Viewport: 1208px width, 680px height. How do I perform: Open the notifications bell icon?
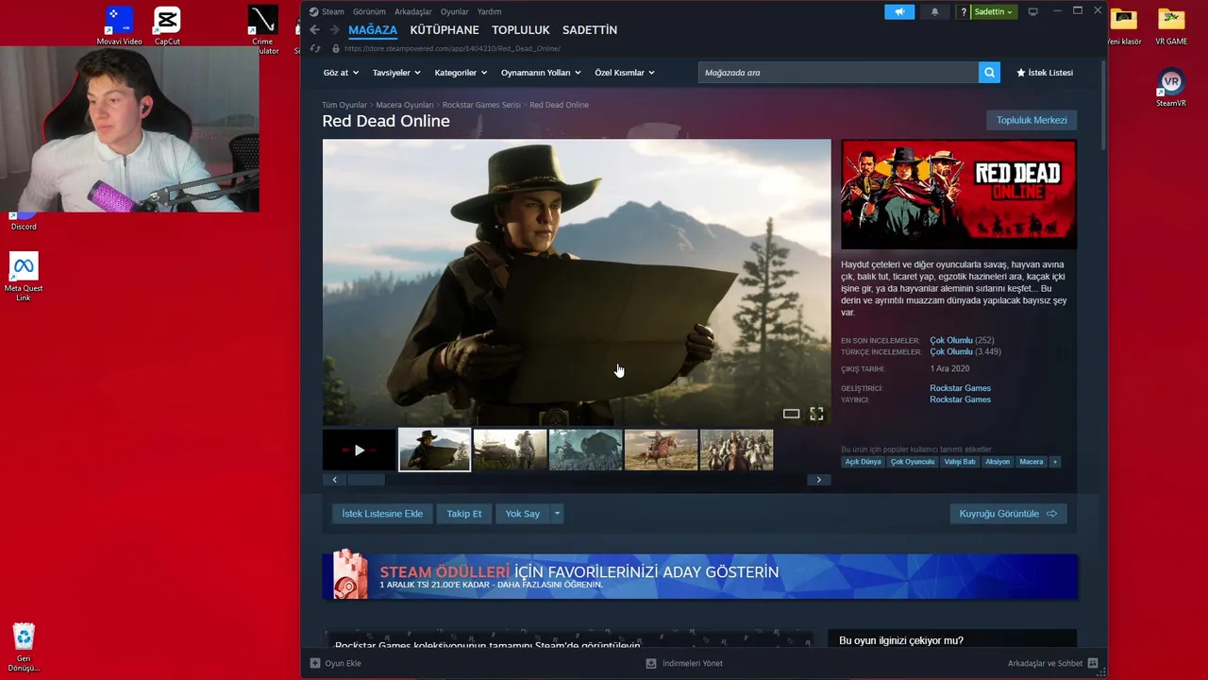tap(935, 11)
